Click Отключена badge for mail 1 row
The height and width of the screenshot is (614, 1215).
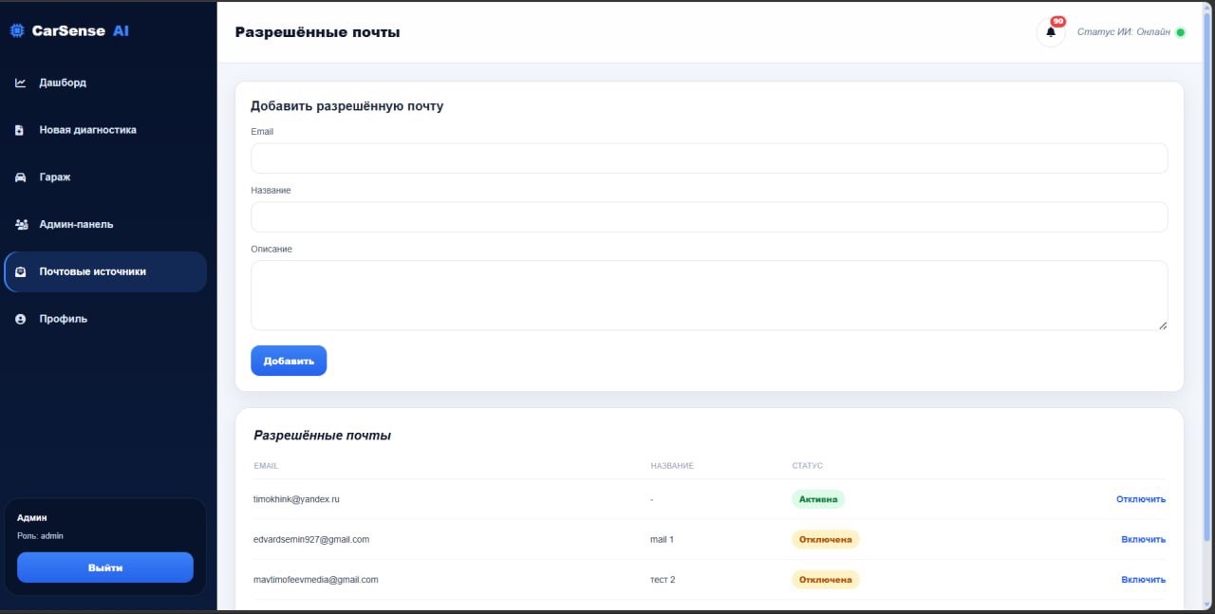pos(826,539)
